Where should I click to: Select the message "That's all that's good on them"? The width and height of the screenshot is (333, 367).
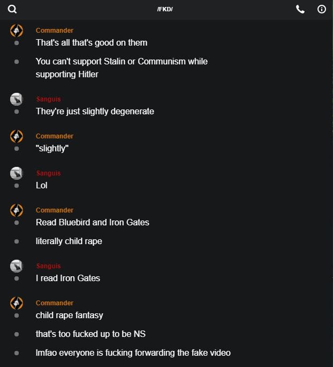[92, 42]
